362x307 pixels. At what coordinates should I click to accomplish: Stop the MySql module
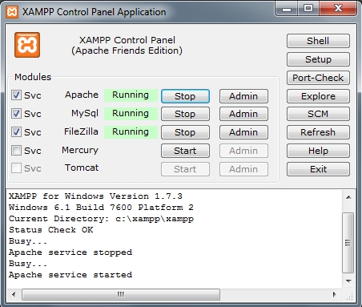pos(185,114)
